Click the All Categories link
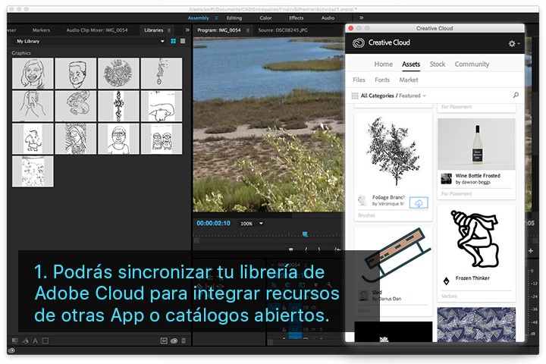The width and height of the screenshot is (546, 364). [x=377, y=96]
